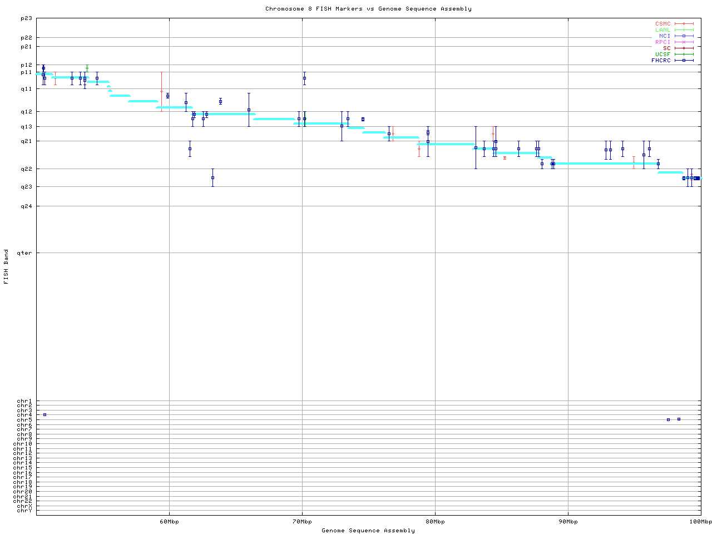This screenshot has width=712, height=534.
Task: Click the NCI blue legend marker
Action: (684, 36)
